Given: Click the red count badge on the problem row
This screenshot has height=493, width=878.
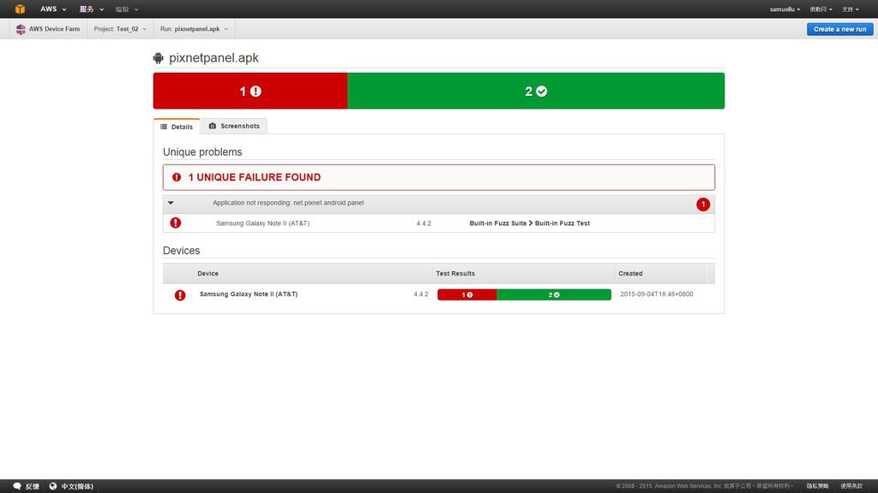Looking at the screenshot, I should 703,205.
